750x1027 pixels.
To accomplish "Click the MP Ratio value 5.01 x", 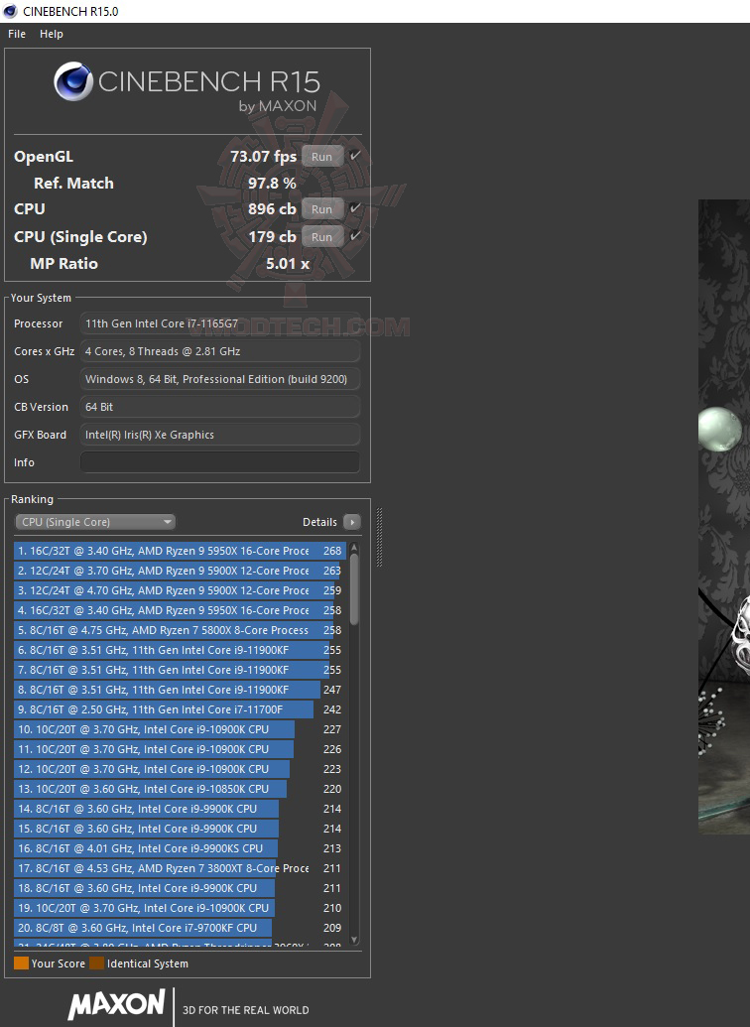I will pyautogui.click(x=288, y=263).
